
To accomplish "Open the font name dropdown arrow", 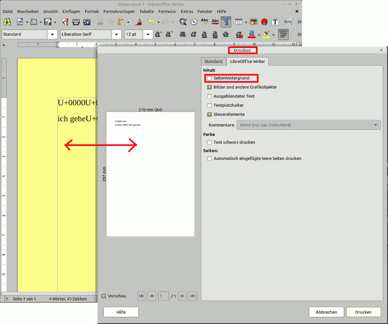I will (116, 34).
